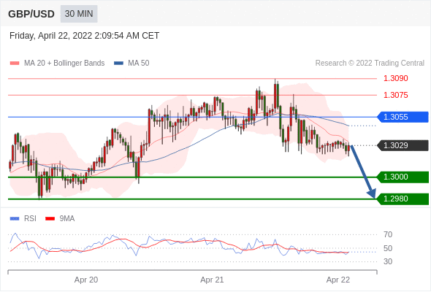Click the blue MA 50 legend swatch

tap(118, 64)
